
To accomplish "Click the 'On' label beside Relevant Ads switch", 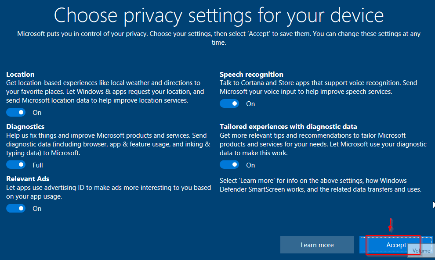I will [x=37, y=209].
